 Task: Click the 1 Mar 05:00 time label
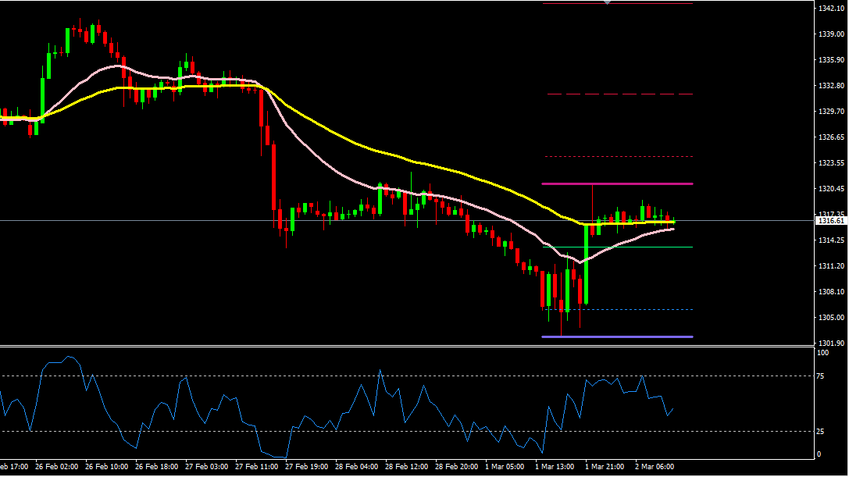pyautogui.click(x=505, y=467)
